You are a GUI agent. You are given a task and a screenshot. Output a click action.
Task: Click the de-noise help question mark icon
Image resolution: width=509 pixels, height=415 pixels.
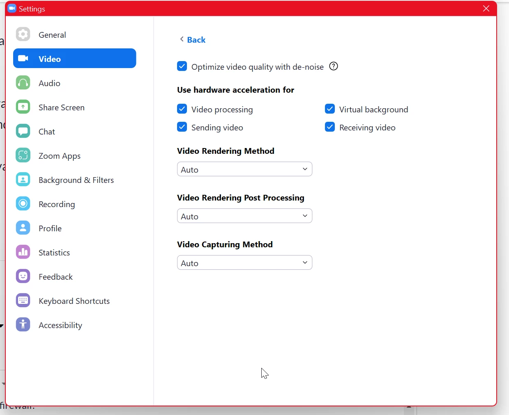coord(334,66)
